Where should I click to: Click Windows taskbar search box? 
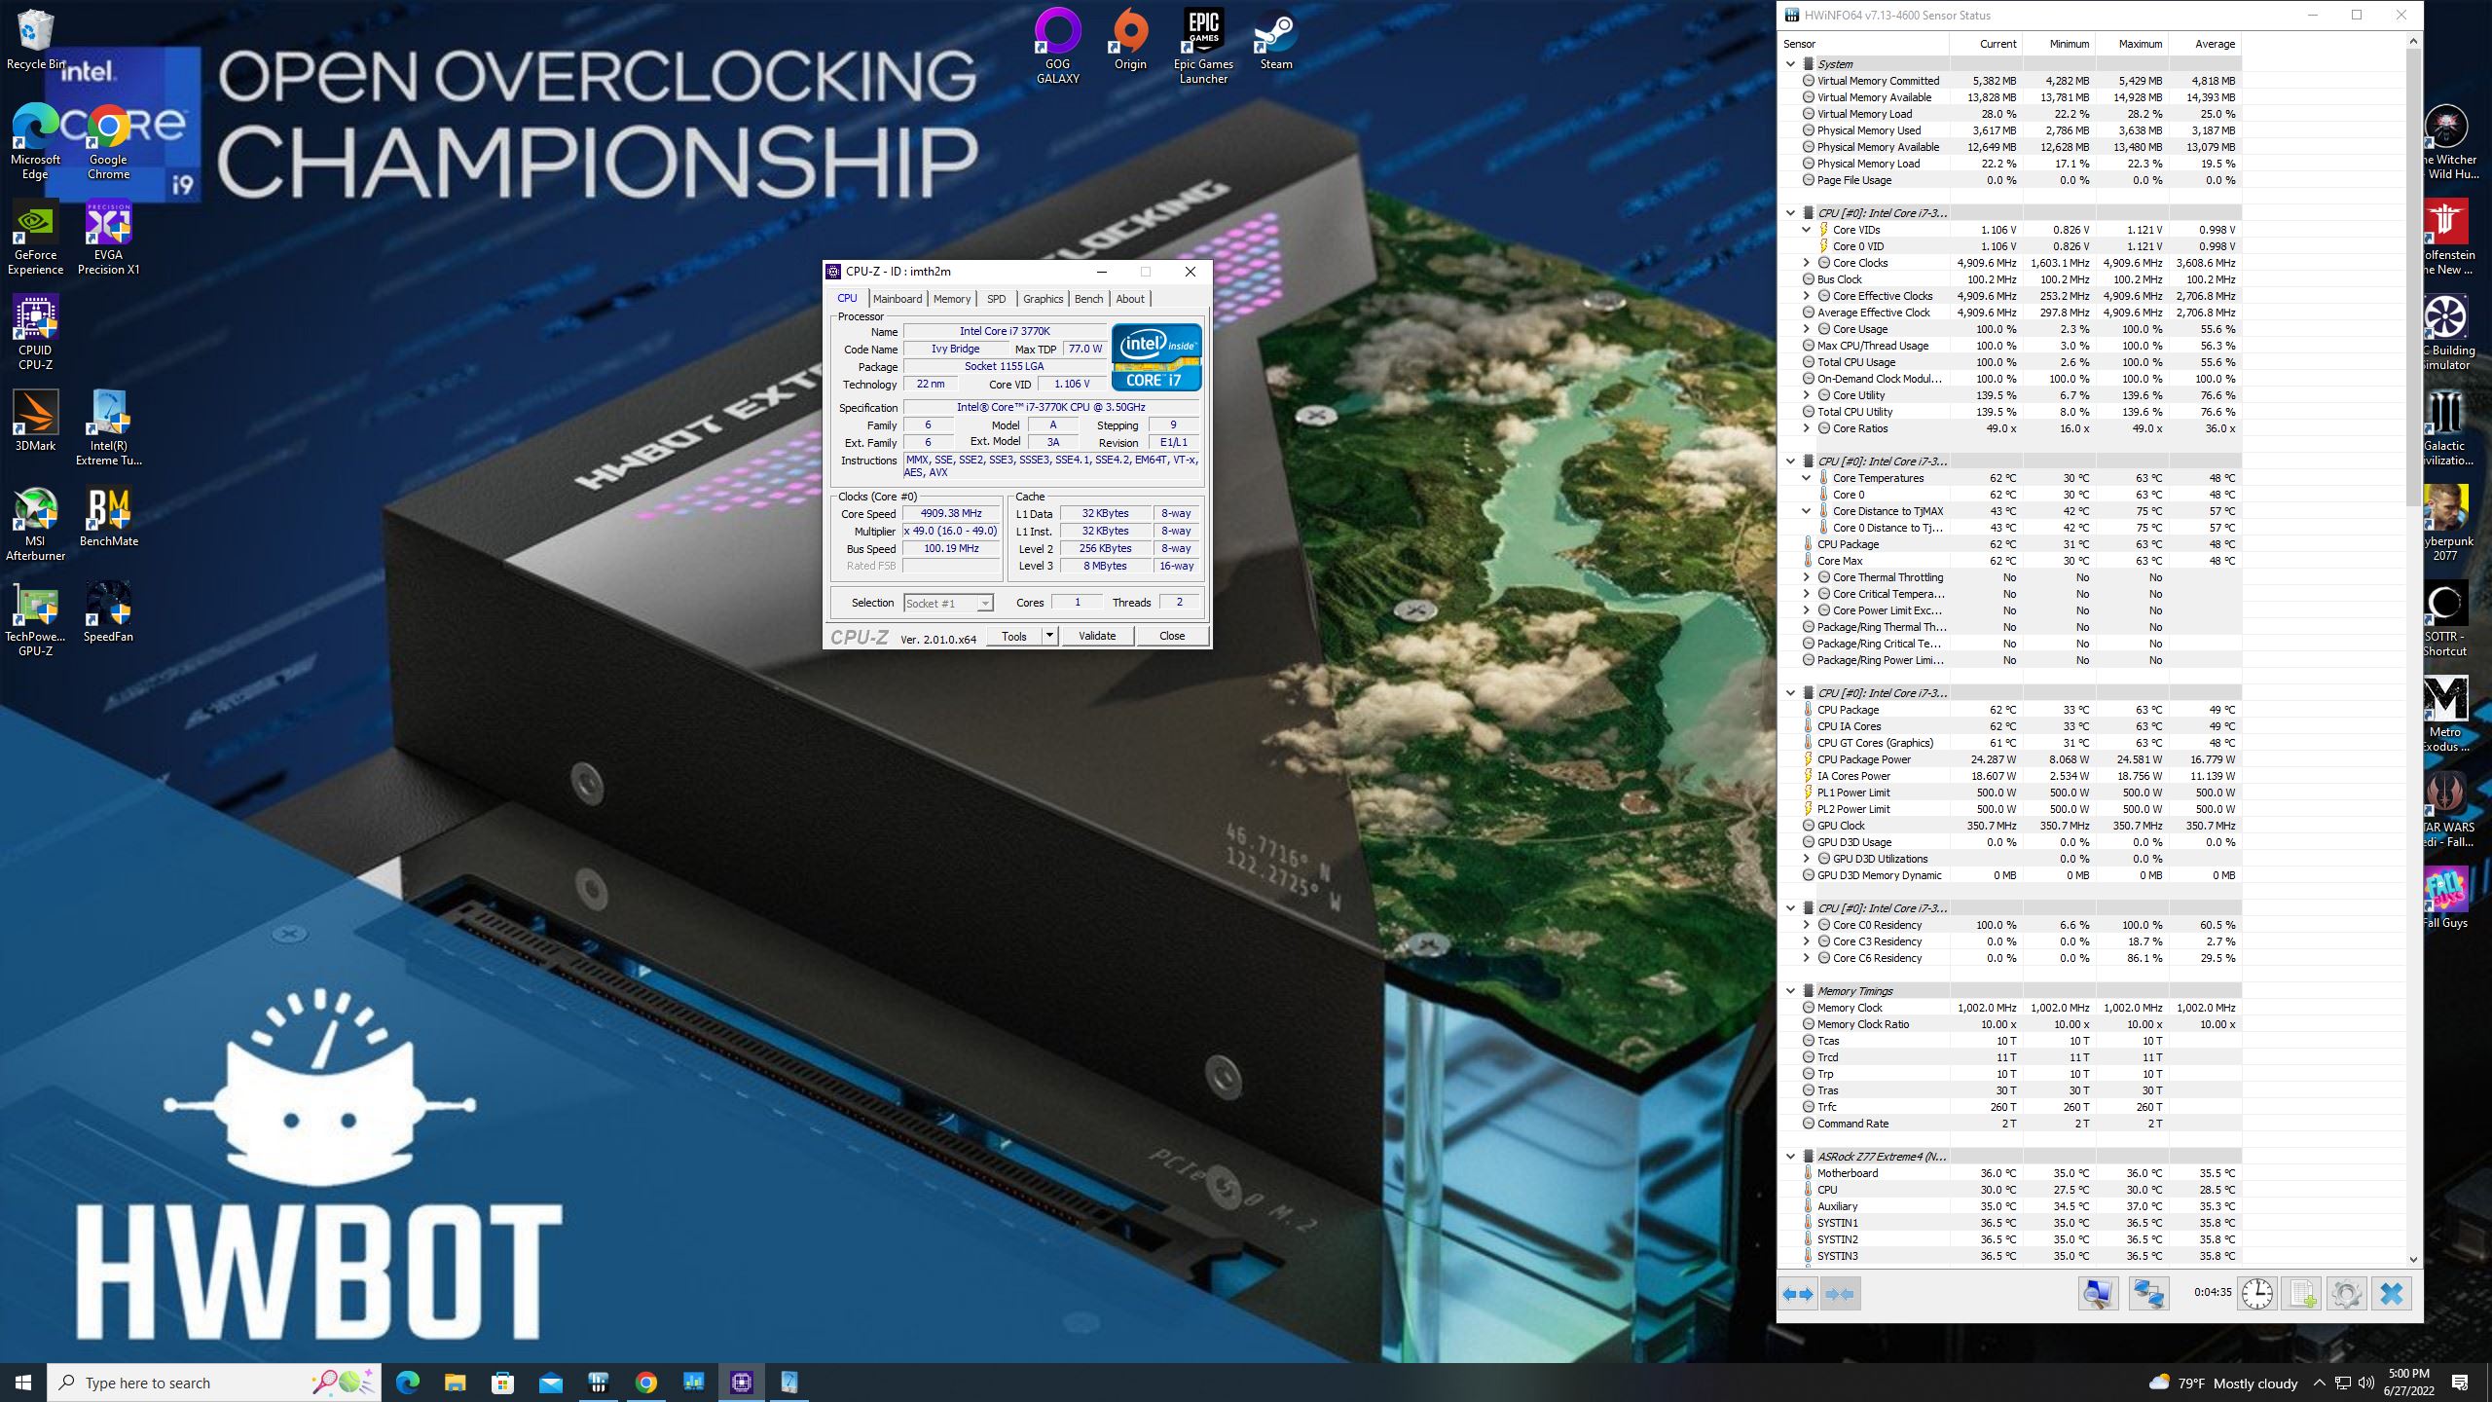click(214, 1383)
